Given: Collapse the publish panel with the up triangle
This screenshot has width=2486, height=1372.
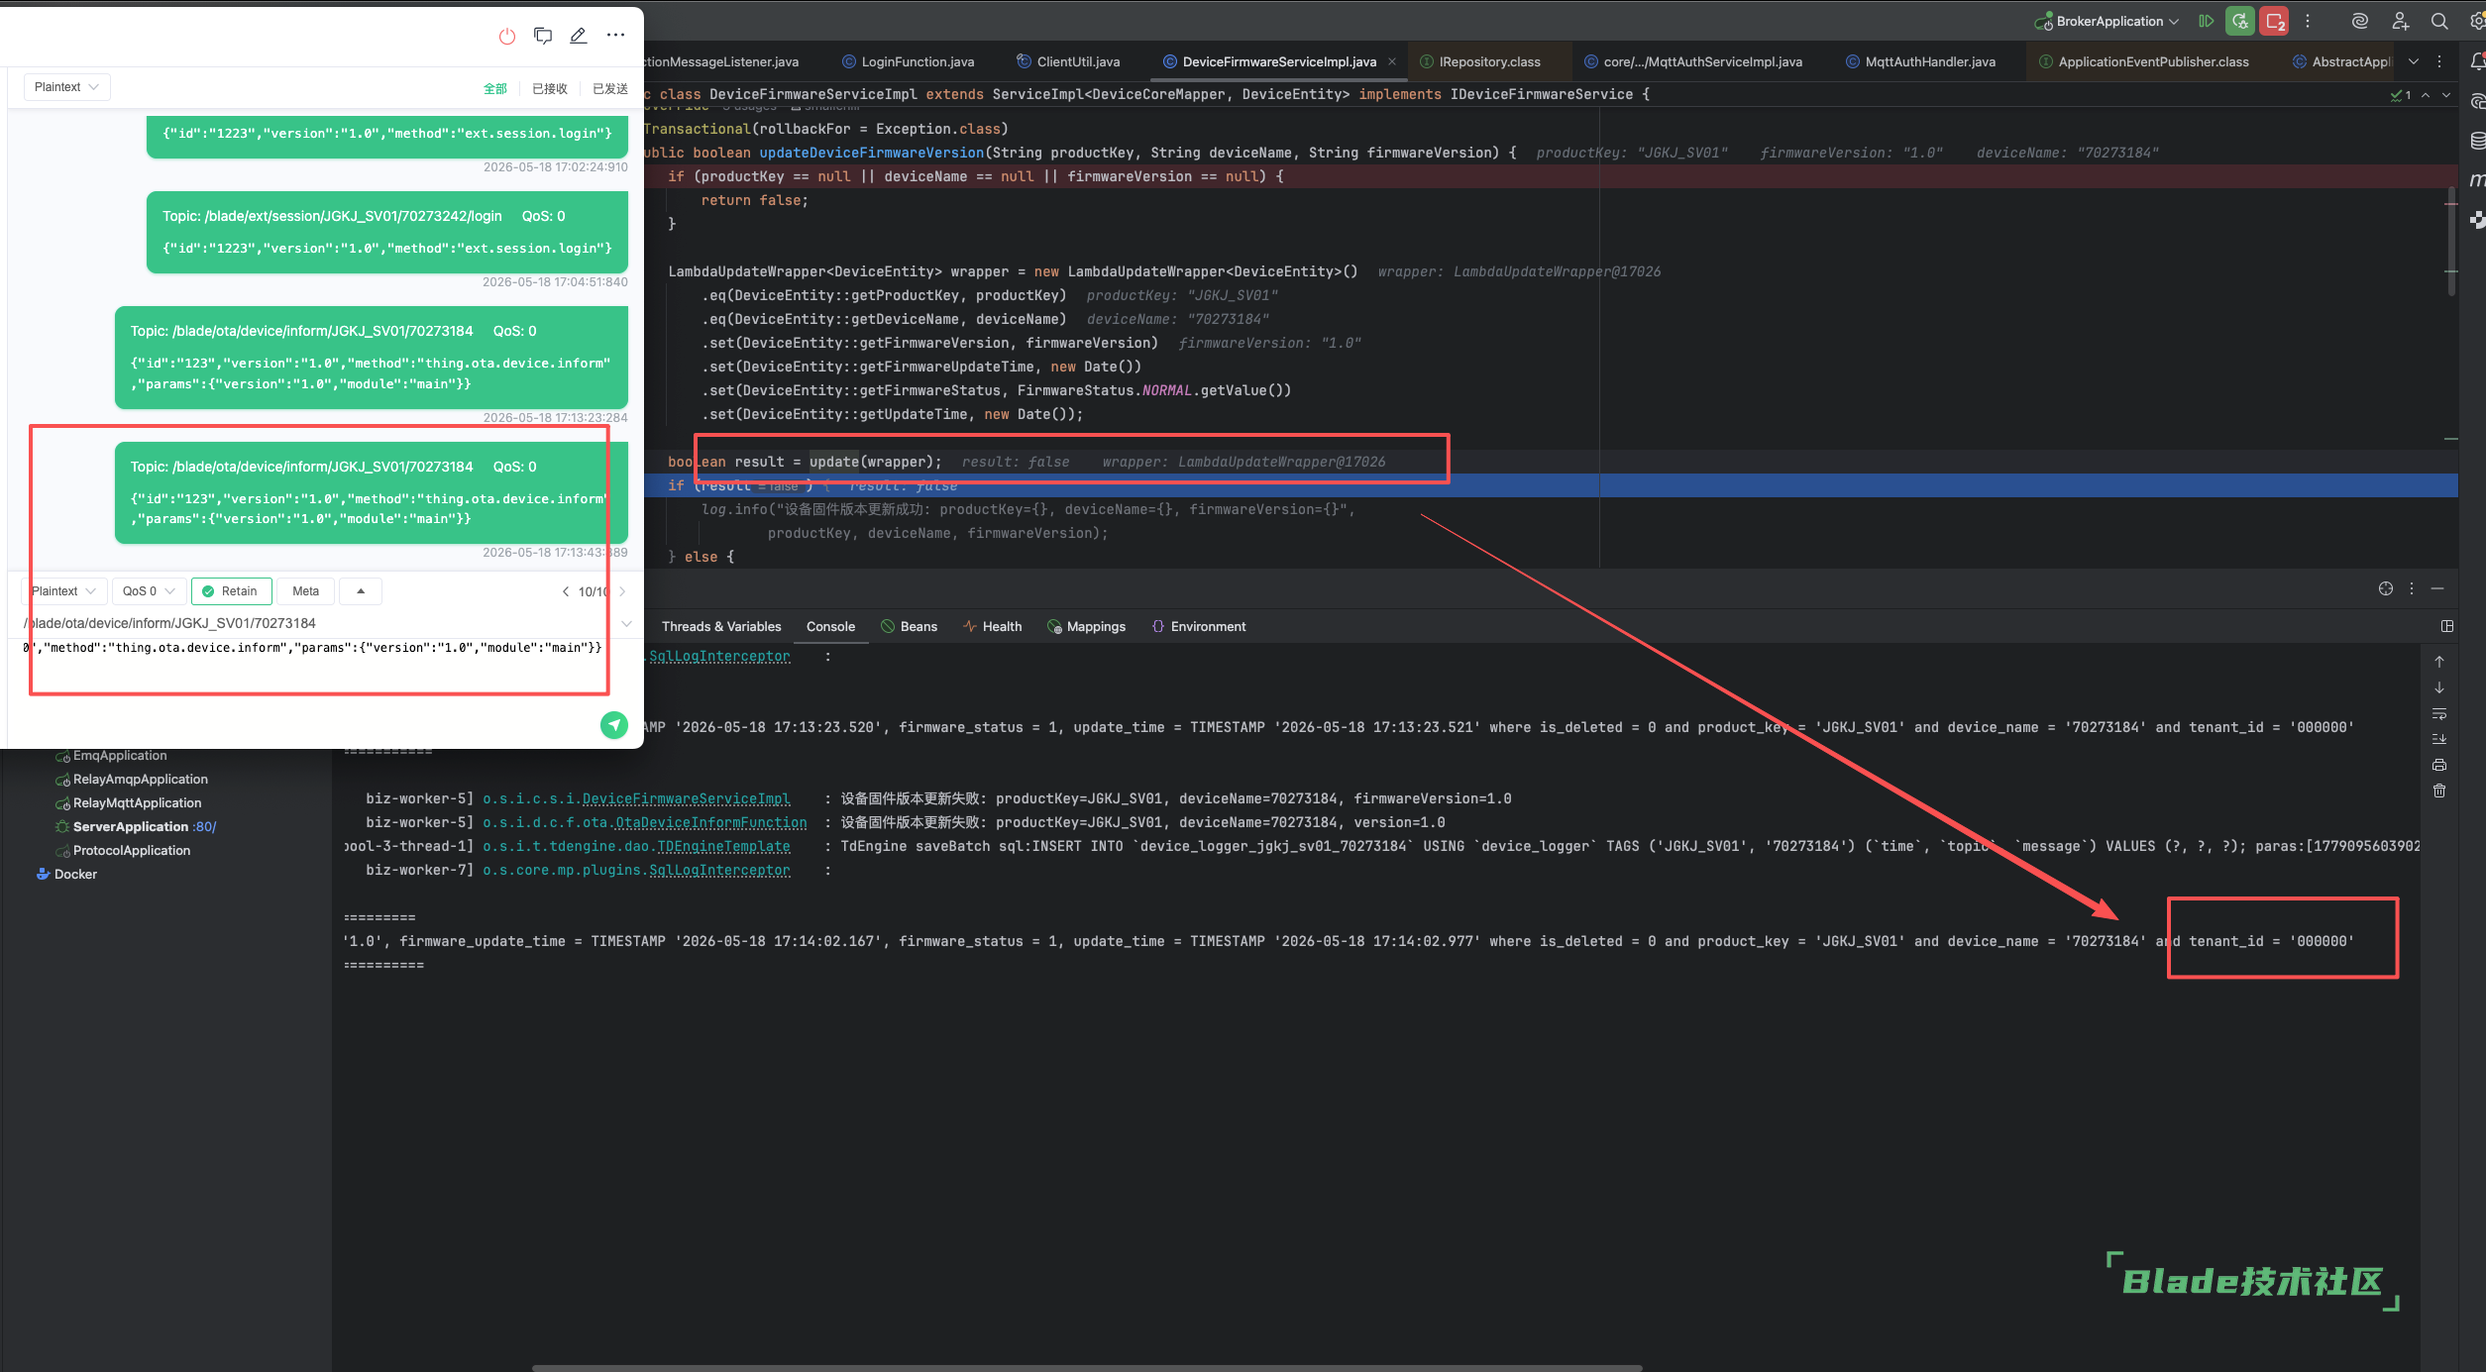Looking at the screenshot, I should click(361, 591).
